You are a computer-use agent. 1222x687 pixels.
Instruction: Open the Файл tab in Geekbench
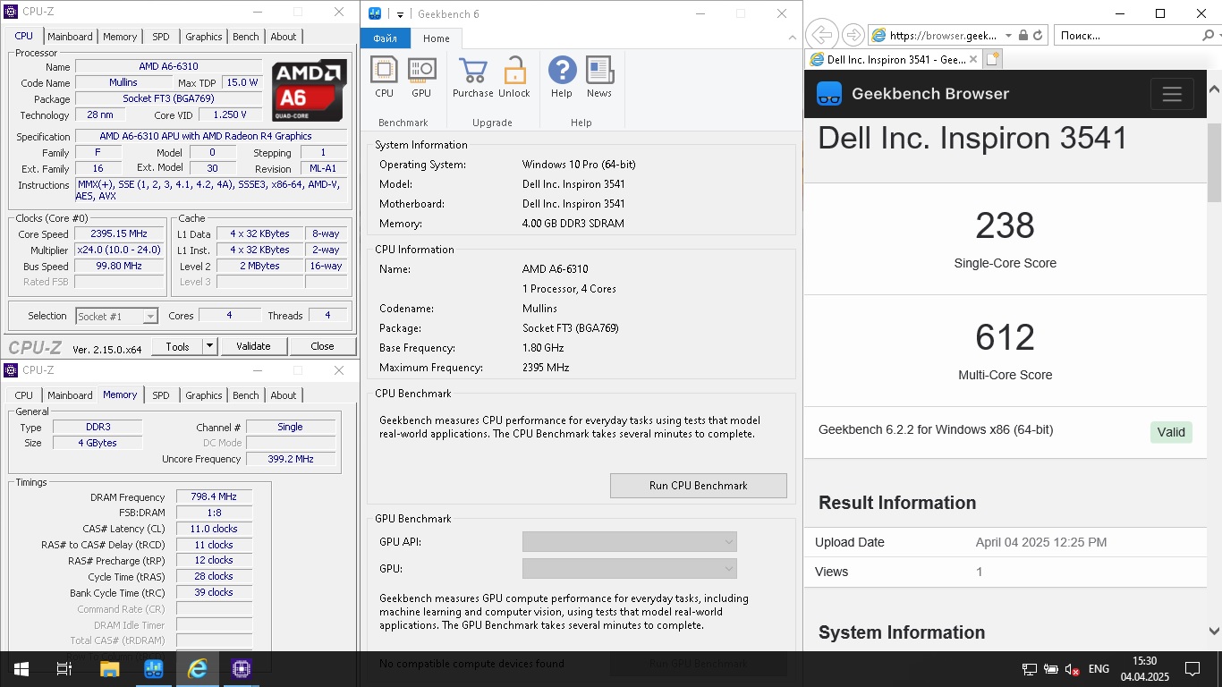(x=386, y=38)
